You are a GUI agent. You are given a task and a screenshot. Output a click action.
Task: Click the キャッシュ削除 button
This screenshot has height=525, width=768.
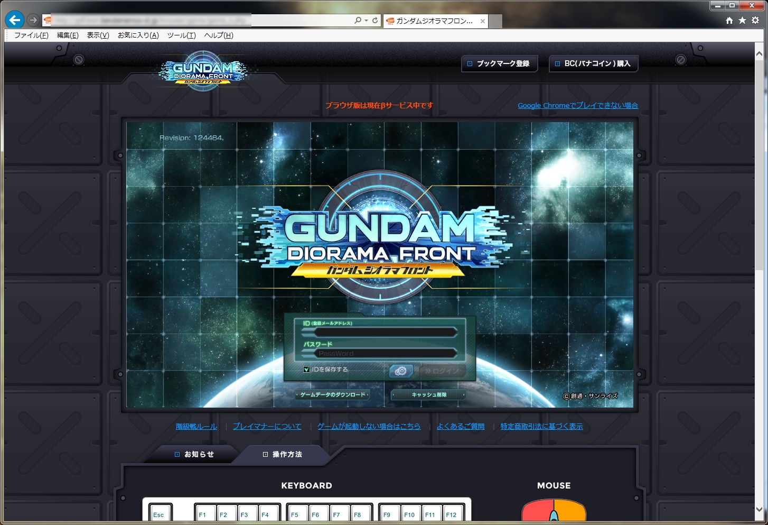click(x=429, y=394)
